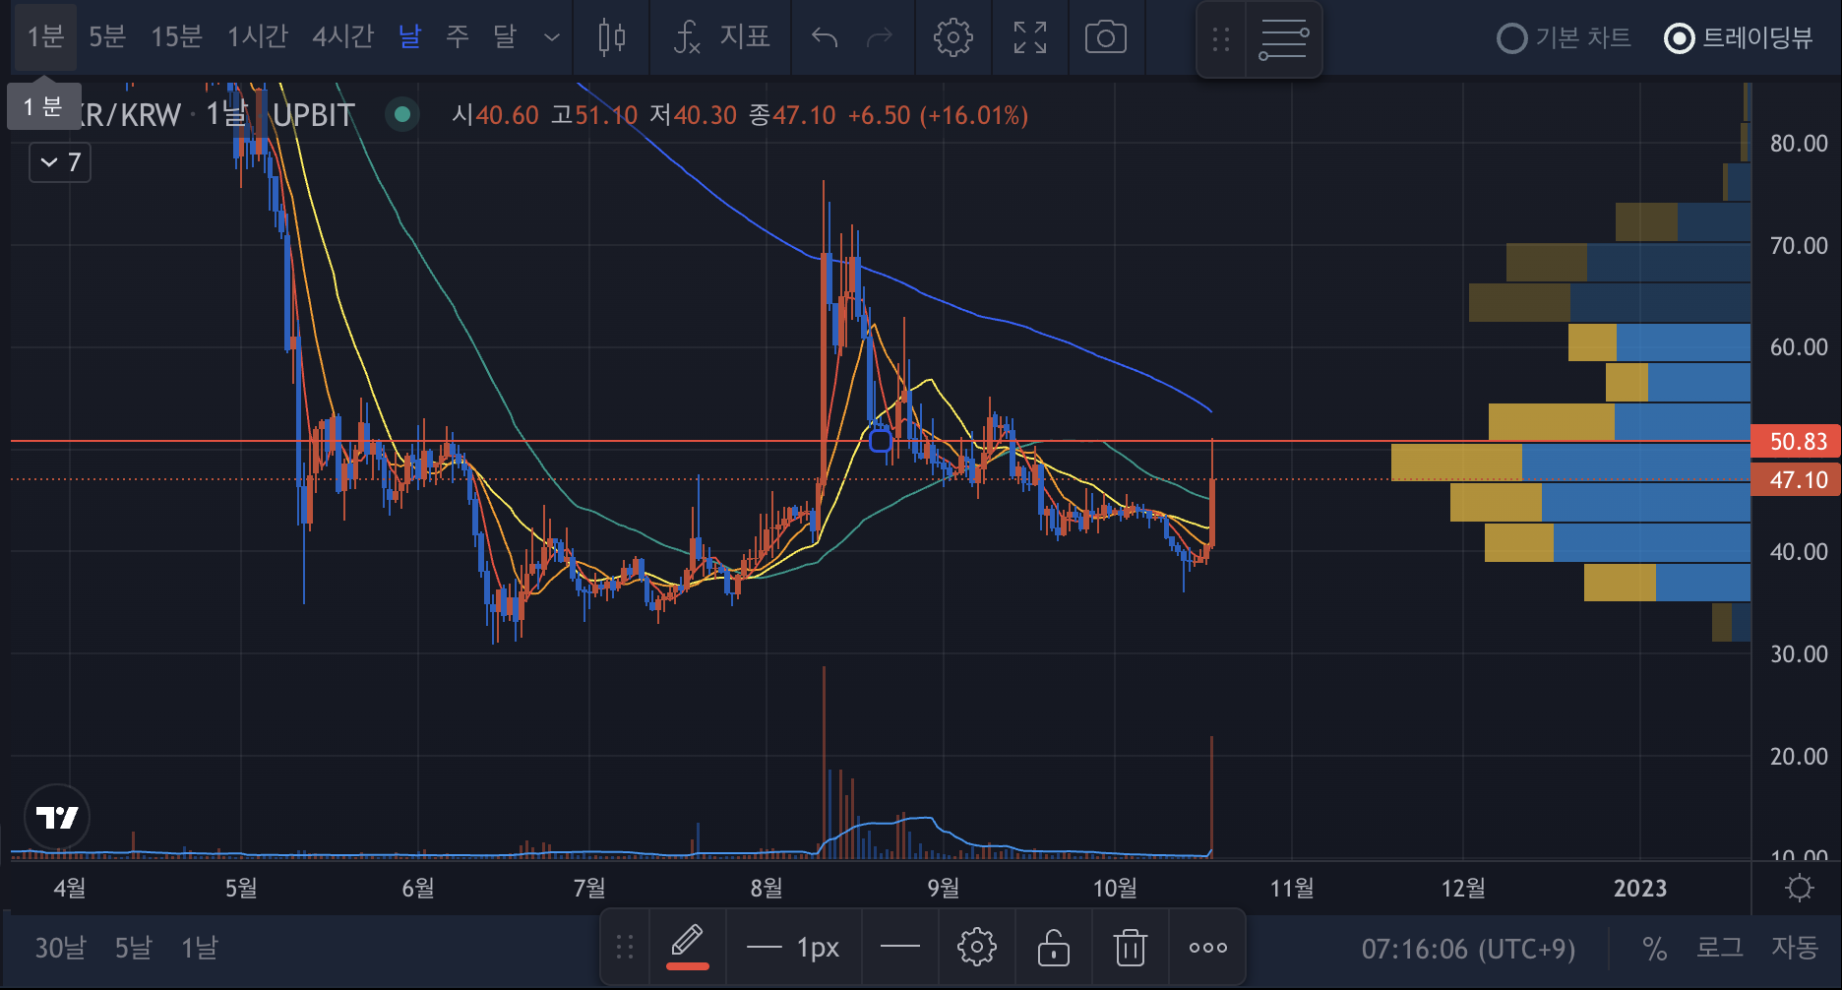Toggle percent scale with % button
Screen dimensions: 1842x990
click(x=1654, y=949)
